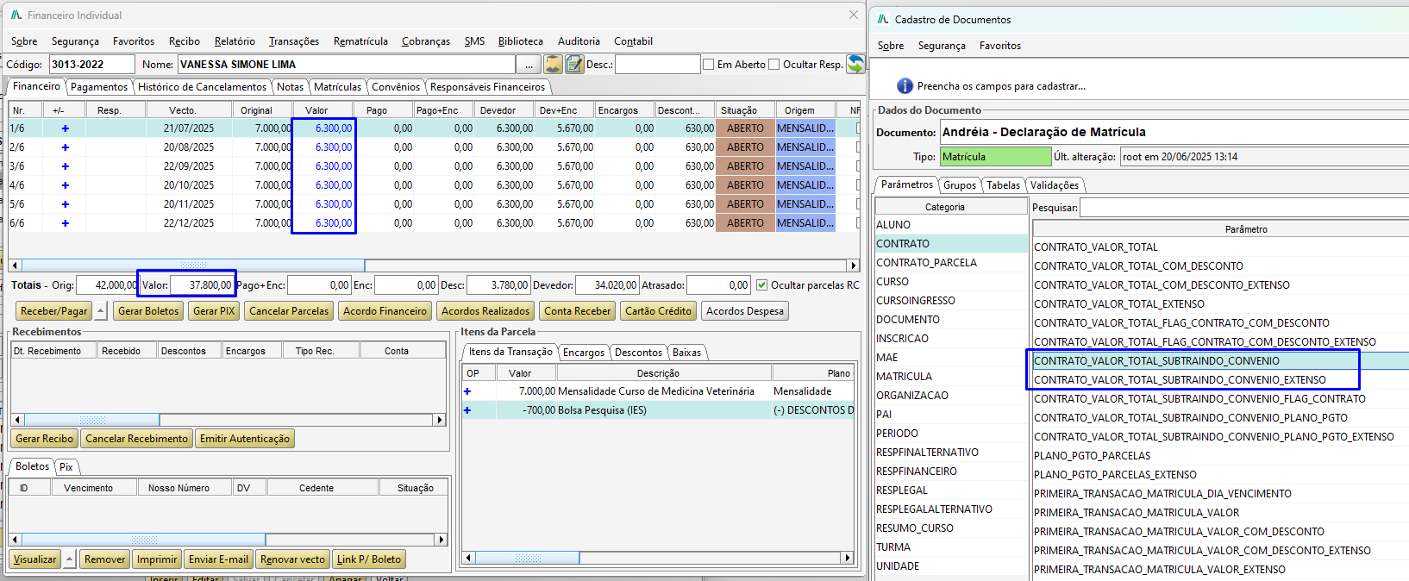Close the Financeiro Individual window
The height and width of the screenshot is (581, 1409).
click(854, 15)
